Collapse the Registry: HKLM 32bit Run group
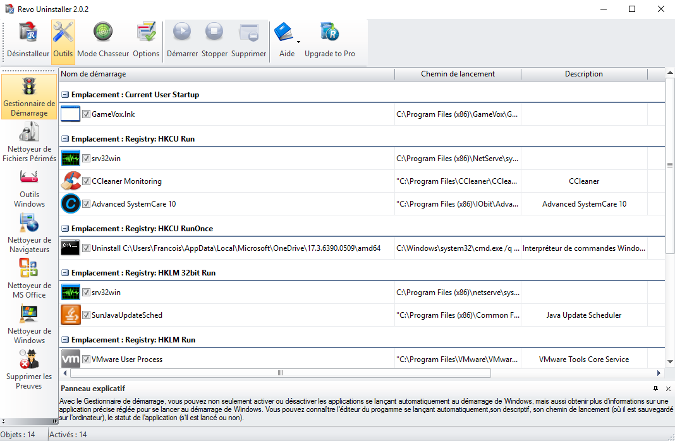This screenshot has height=441, width=675. point(65,273)
